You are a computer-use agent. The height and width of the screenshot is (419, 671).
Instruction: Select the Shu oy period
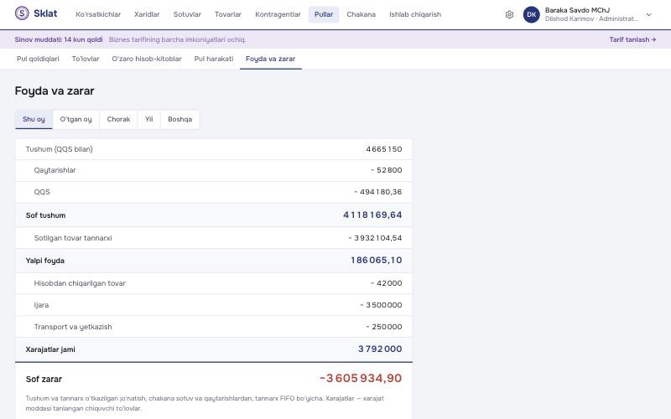point(34,119)
